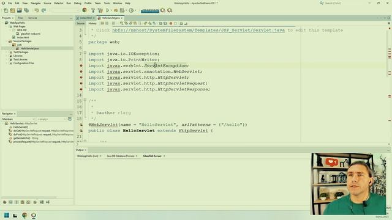
Task: Expand the Configuration Files node
Action: coord(7,63)
